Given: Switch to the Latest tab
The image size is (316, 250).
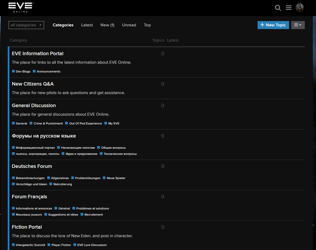Looking at the screenshot, I should click(87, 25).
